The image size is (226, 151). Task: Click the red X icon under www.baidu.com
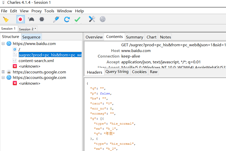click(15, 66)
